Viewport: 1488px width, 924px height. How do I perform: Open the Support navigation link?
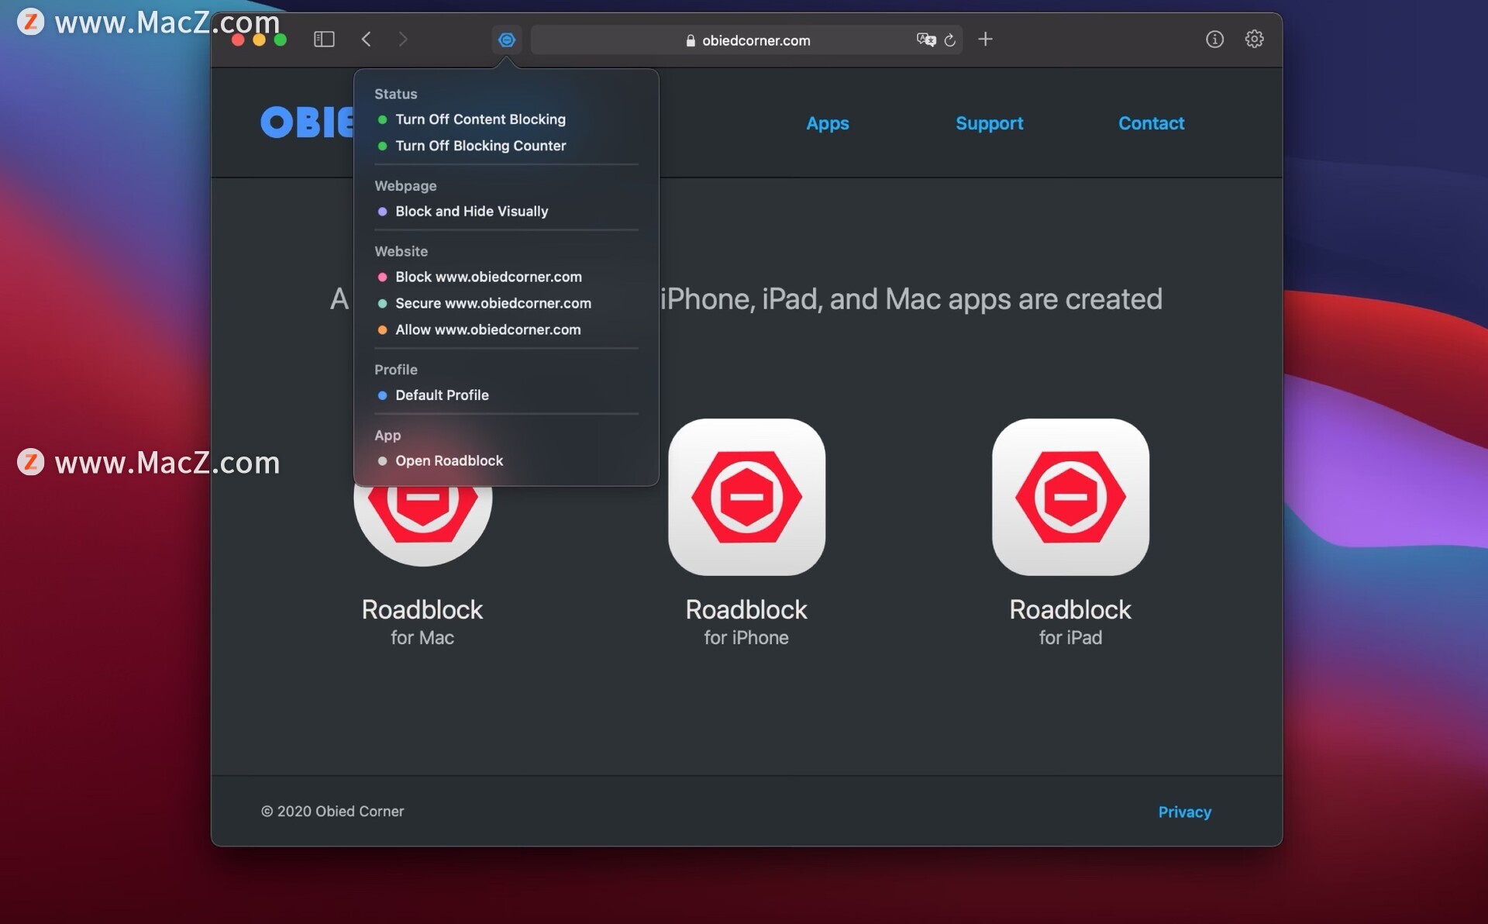[989, 123]
